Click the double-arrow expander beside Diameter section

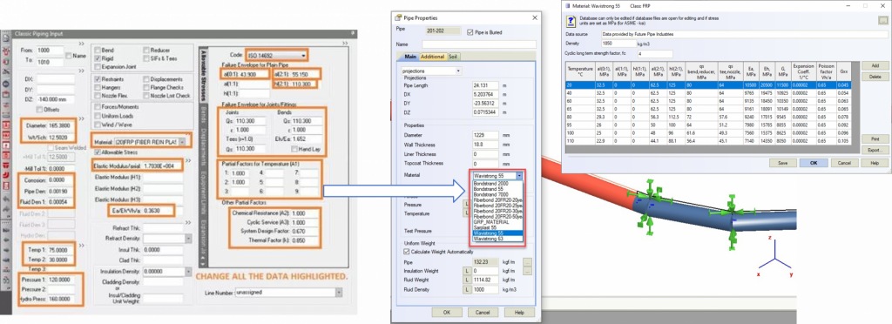pos(81,119)
